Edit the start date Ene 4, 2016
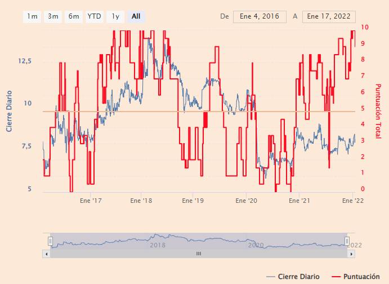The height and width of the screenshot is (284, 389). 260,17
